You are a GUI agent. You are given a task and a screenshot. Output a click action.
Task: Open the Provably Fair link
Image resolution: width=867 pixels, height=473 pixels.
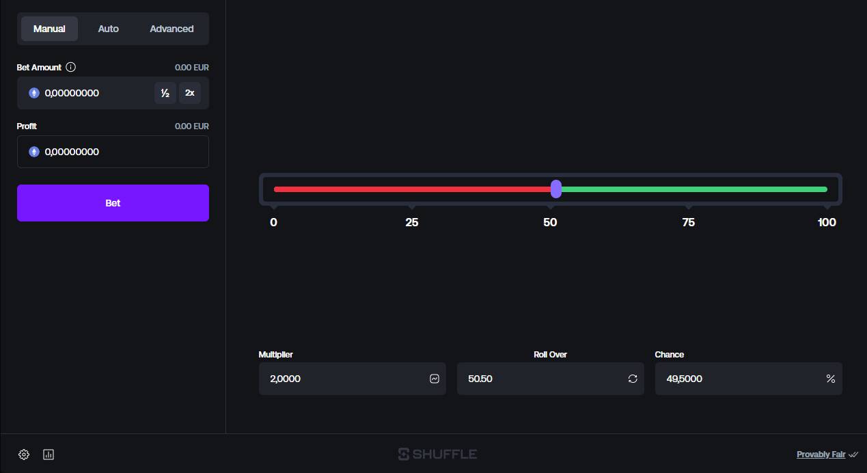(821, 455)
